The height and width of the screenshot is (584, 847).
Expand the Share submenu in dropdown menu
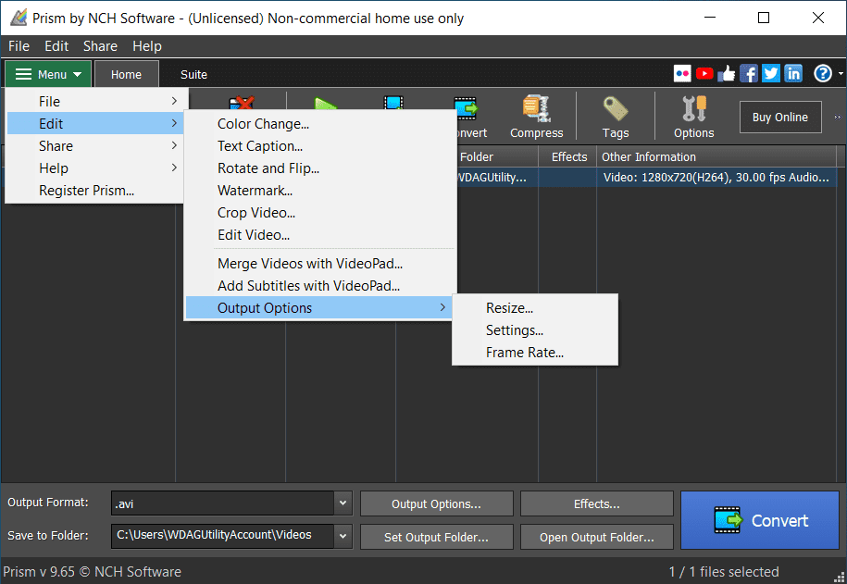95,146
